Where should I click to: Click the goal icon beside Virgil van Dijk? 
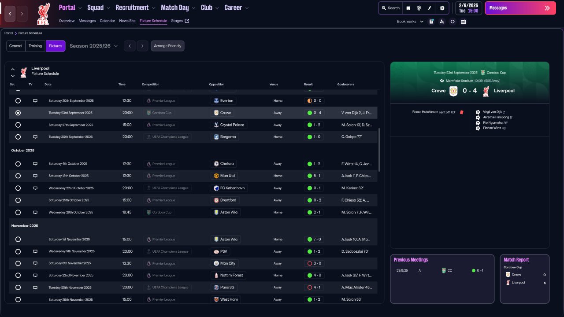(478, 112)
